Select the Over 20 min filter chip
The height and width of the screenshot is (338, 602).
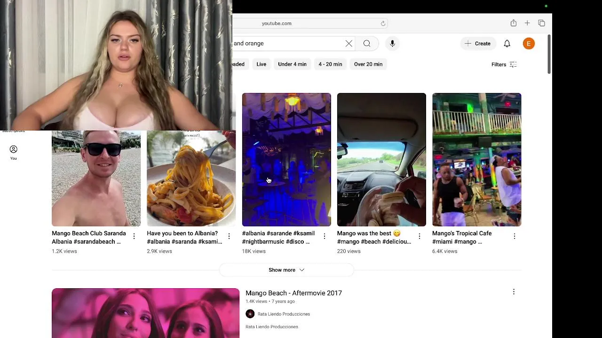click(368, 64)
